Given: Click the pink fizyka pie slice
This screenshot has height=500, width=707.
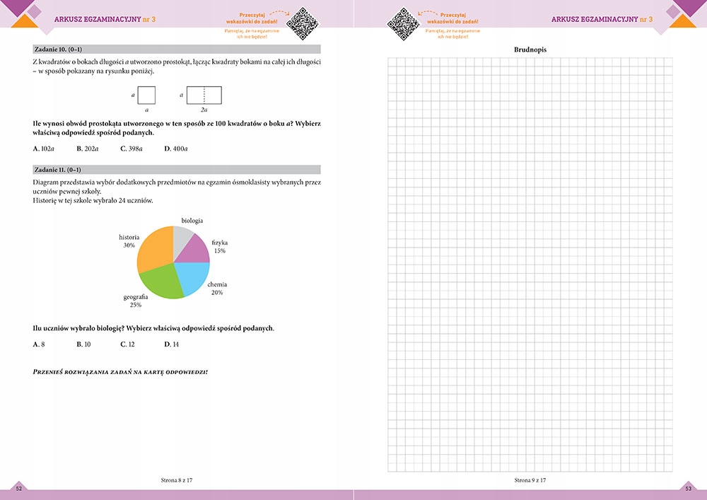Looking at the screenshot, I should tap(196, 250).
